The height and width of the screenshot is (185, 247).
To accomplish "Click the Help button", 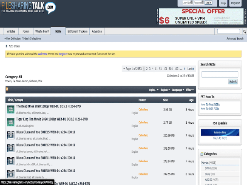I will coord(223,3).
